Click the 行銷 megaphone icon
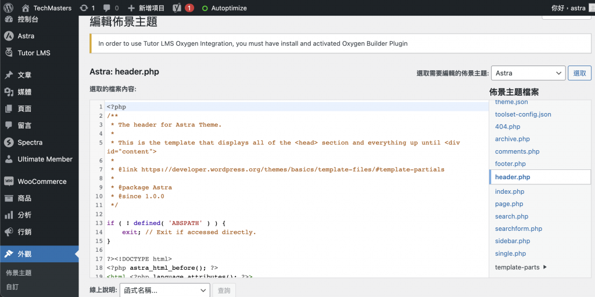This screenshot has width=595, height=297. tap(9, 232)
